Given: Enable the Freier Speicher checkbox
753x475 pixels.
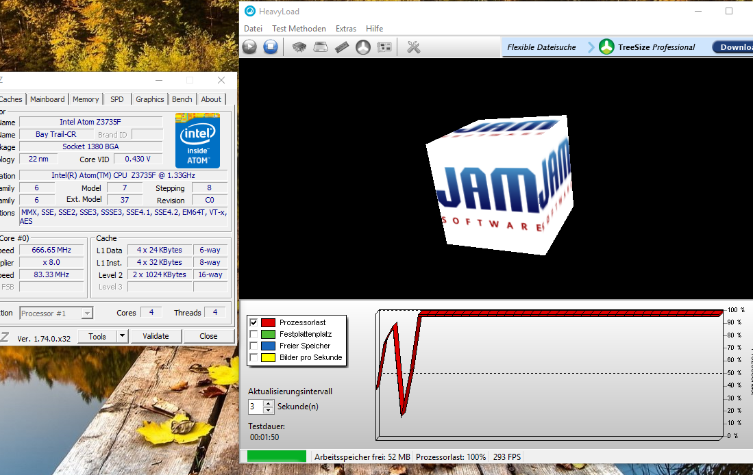Looking at the screenshot, I should (254, 346).
